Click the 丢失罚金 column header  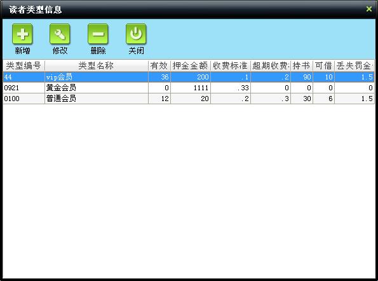(354, 65)
